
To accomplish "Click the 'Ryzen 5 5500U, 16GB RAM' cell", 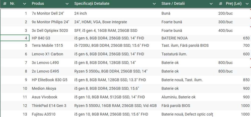I will coord(115,106).
